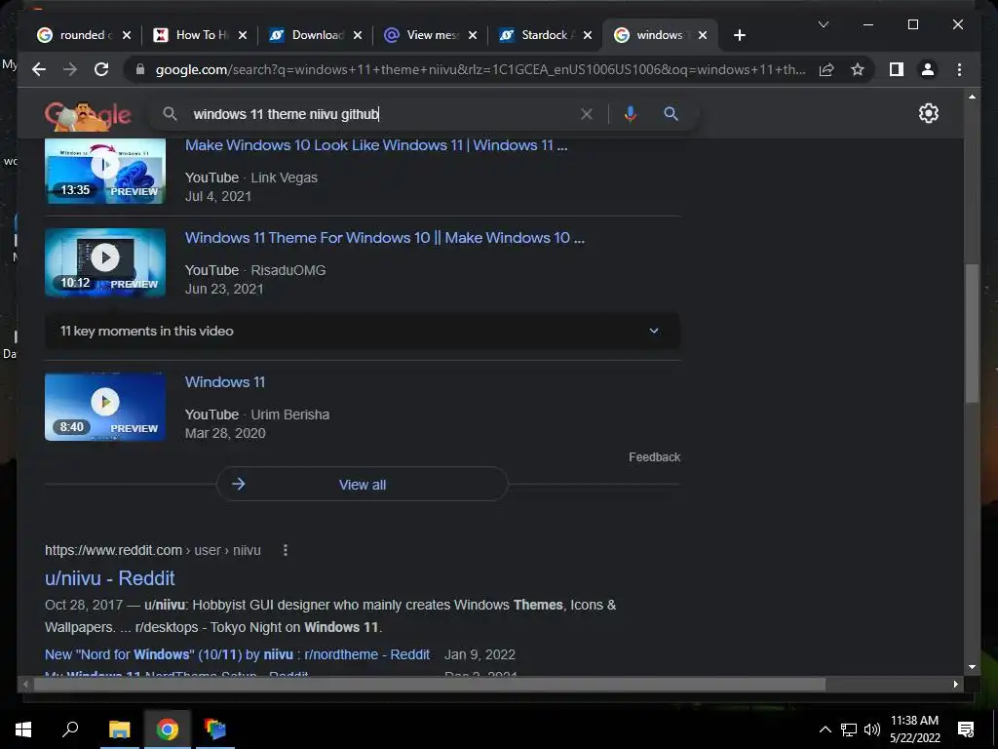This screenshot has height=749, width=998.
Task: Open Chrome three-dot menu
Action: 959,69
